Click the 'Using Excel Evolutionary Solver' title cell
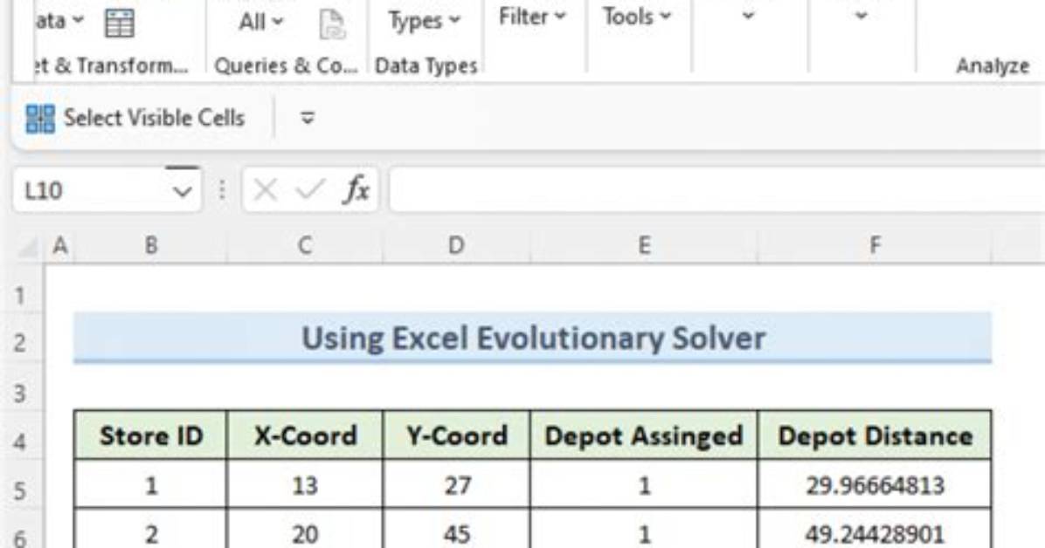1045x548 pixels. click(532, 339)
